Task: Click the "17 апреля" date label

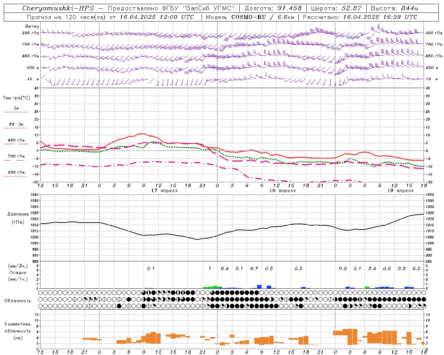Action: coord(164,191)
